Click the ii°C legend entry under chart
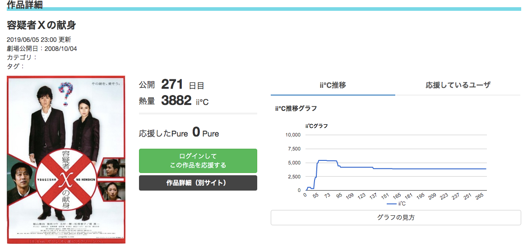Screen dimensions: 523x246 point(396,204)
